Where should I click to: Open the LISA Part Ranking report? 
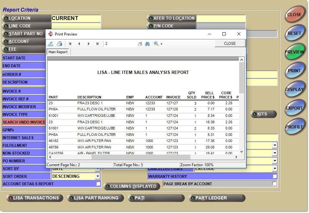(95, 198)
